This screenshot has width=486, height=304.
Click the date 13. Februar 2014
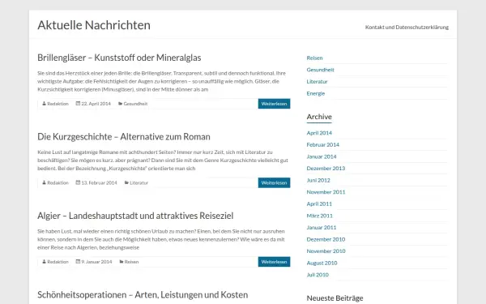pyautogui.click(x=99, y=182)
